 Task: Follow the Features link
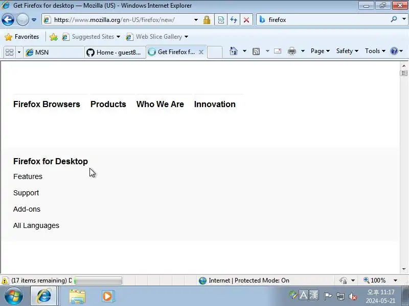[28, 176]
